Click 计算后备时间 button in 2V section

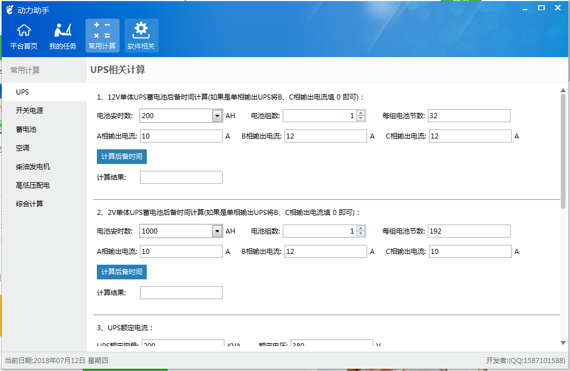121,272
